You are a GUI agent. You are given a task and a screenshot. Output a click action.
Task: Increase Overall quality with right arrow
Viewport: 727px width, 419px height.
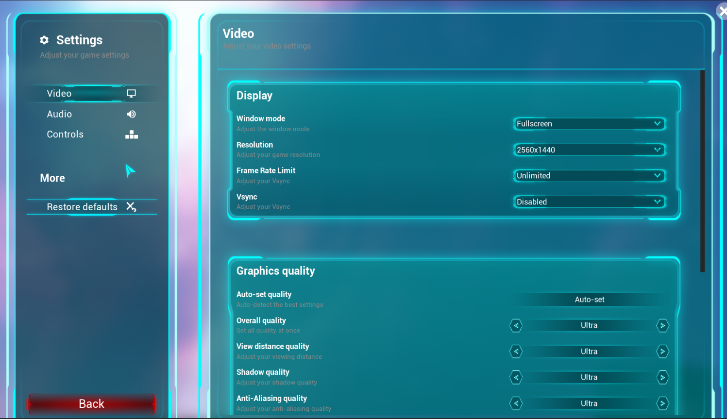click(x=662, y=325)
